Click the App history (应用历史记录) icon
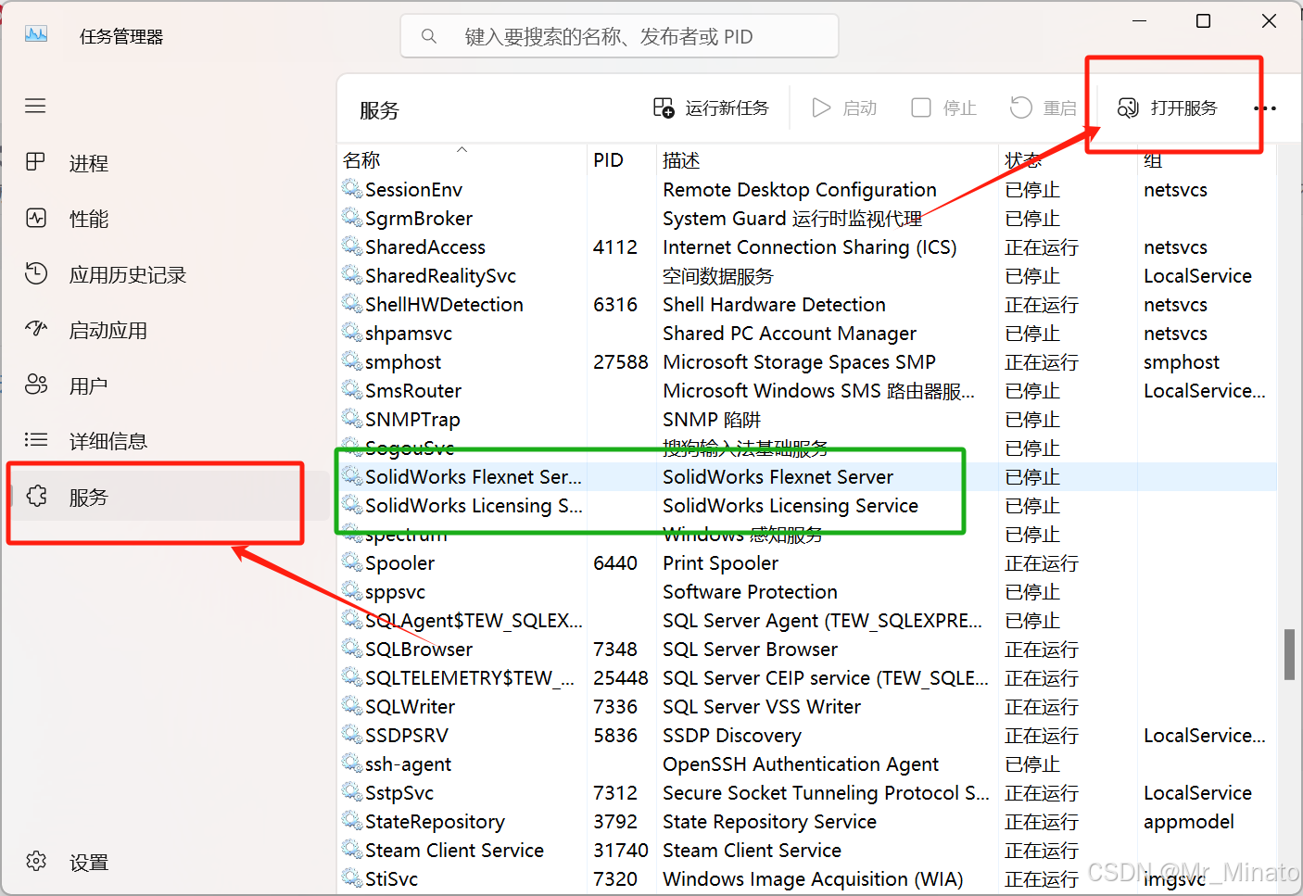The height and width of the screenshot is (896, 1303). coord(35,273)
